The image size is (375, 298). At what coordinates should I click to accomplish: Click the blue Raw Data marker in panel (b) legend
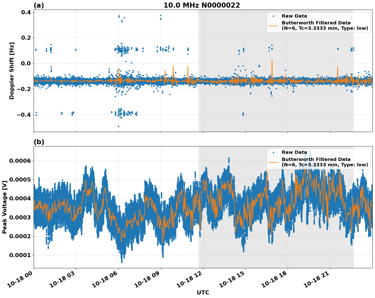pyautogui.click(x=273, y=152)
